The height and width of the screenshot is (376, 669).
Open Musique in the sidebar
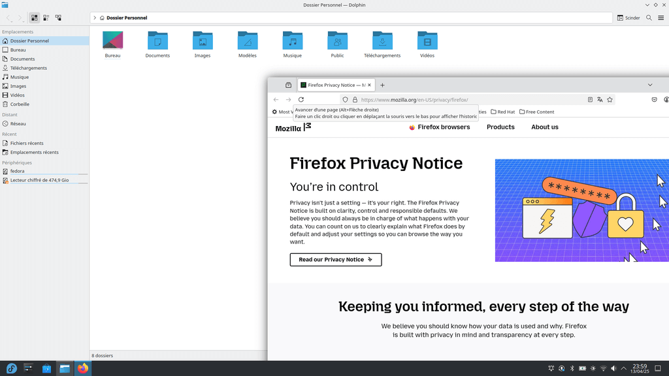[x=44, y=77]
